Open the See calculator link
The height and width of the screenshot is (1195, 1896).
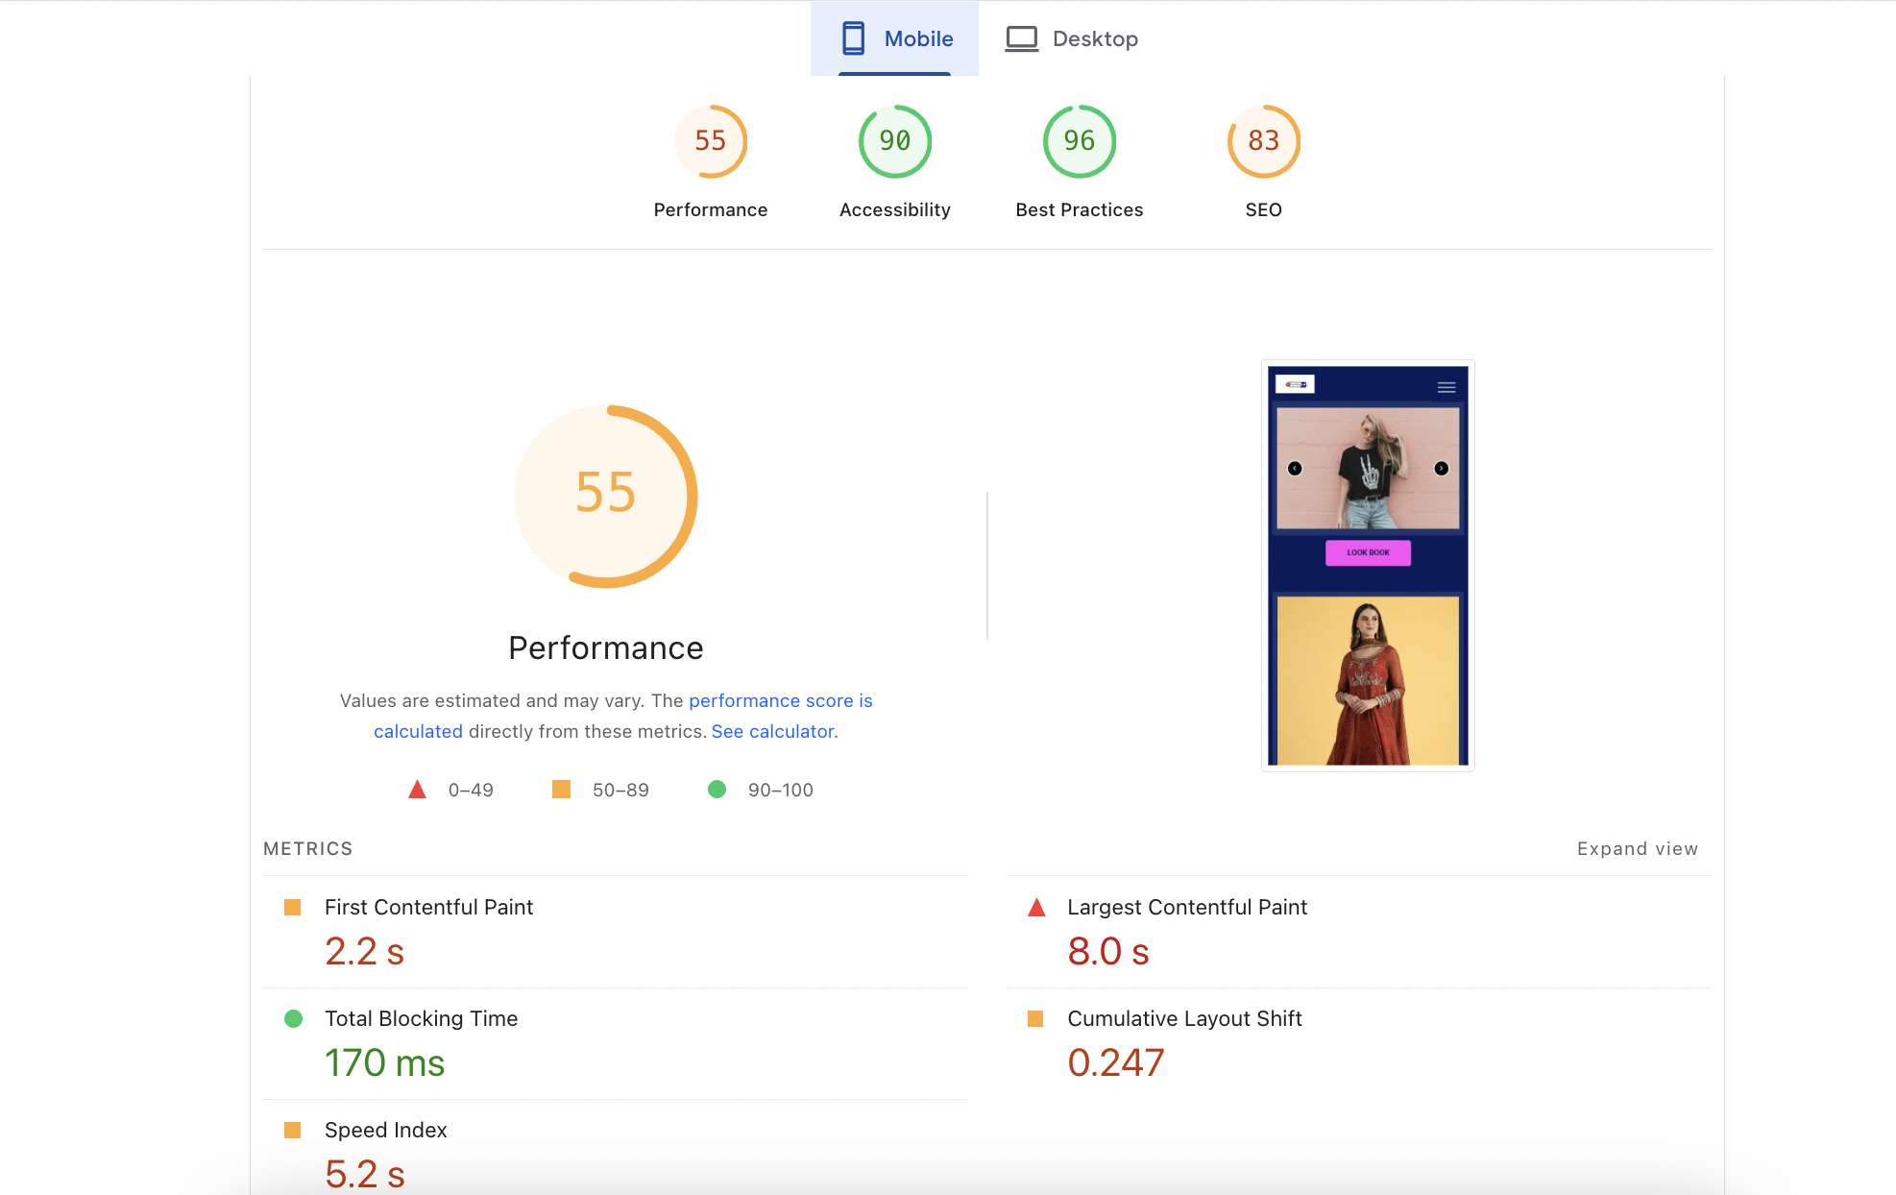click(774, 731)
